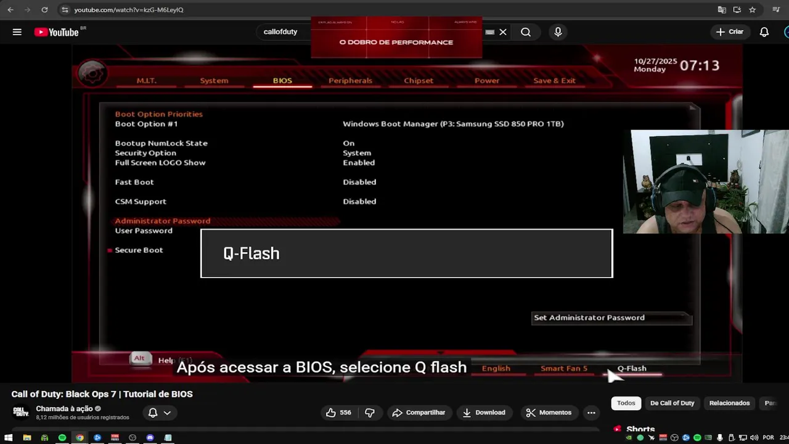Click 8,12 milhões de usuários registrados text
Image resolution: width=789 pixels, height=444 pixels.
point(83,417)
